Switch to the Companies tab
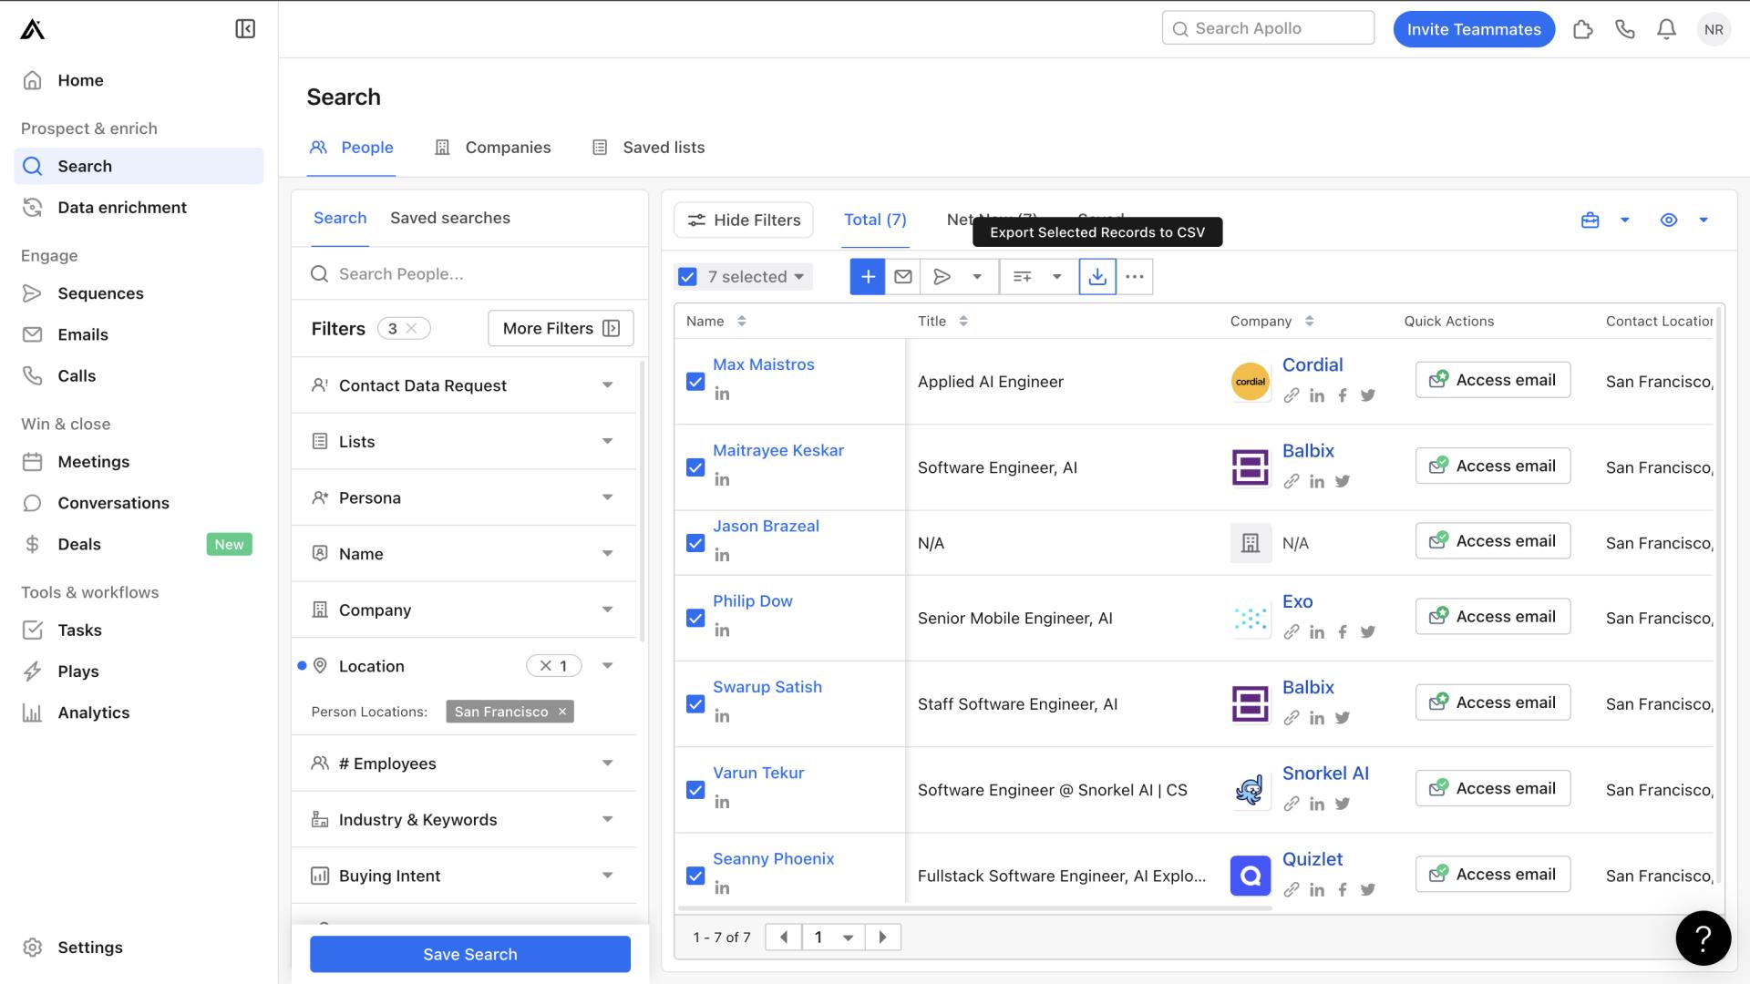The height and width of the screenshot is (984, 1750). pos(507,147)
